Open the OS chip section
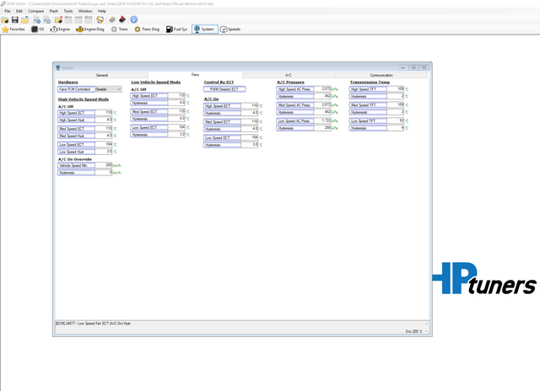The width and height of the screenshot is (540, 391). (38, 29)
